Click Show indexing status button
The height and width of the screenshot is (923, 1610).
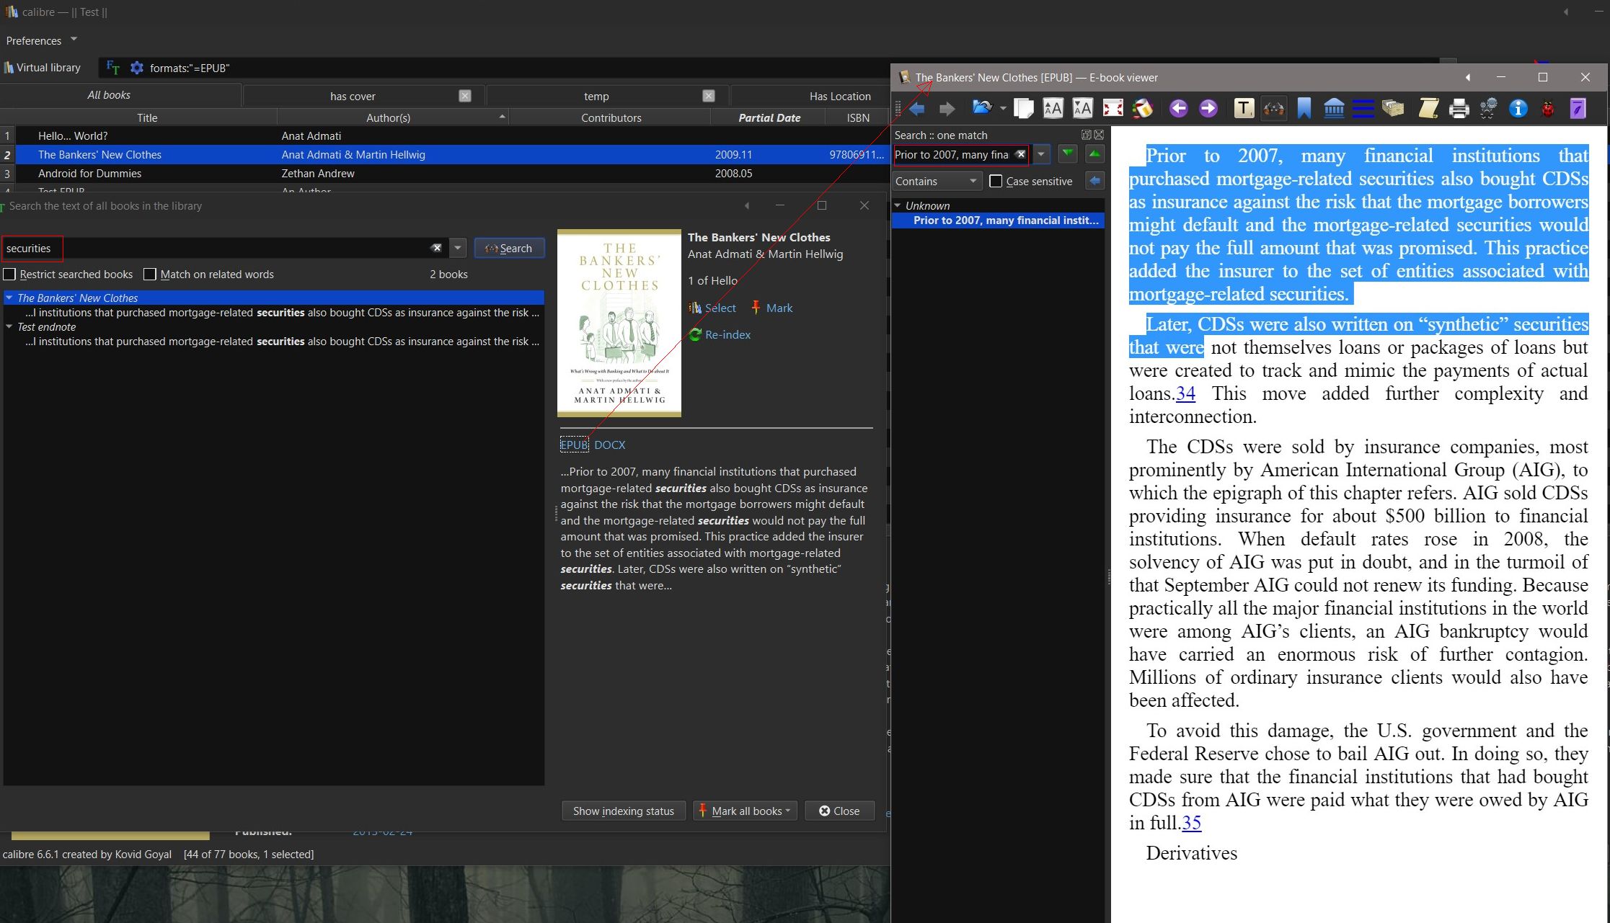[623, 811]
